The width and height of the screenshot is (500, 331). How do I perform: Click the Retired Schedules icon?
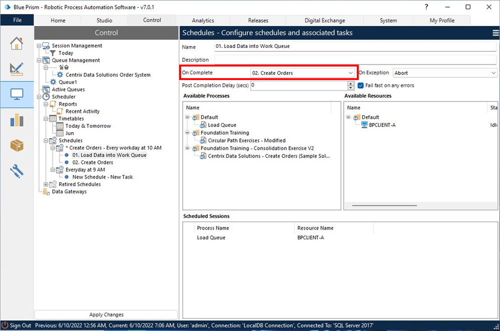[x=53, y=184]
